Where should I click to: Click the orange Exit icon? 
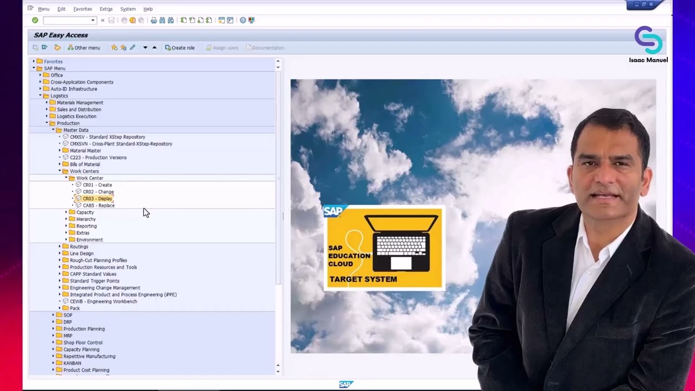point(132,20)
